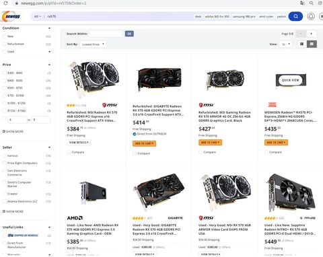Collapse the Seller filter section

tap(49, 147)
